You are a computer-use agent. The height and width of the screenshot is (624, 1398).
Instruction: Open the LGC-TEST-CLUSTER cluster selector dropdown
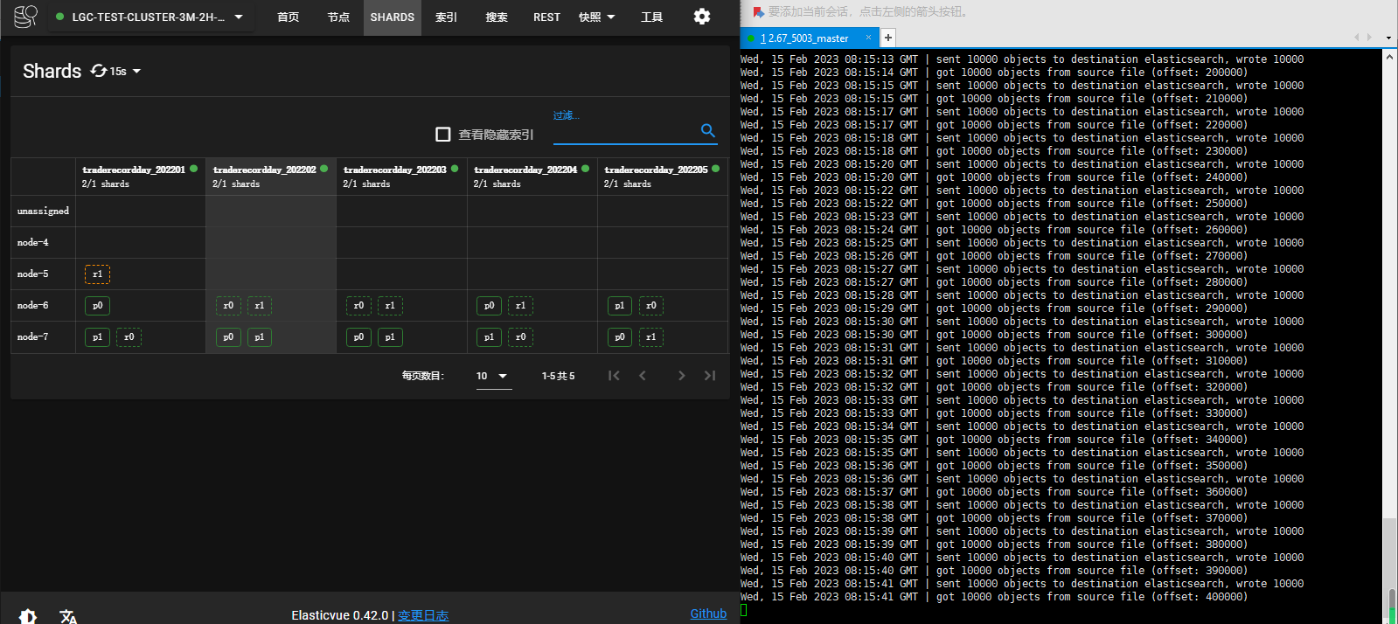coord(151,17)
